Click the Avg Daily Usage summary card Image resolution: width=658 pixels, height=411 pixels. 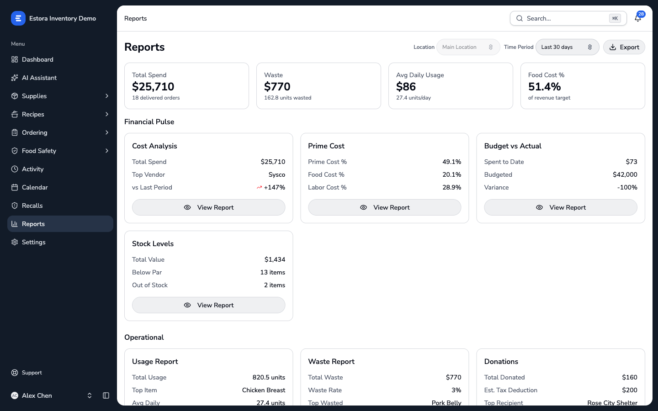pyautogui.click(x=451, y=86)
